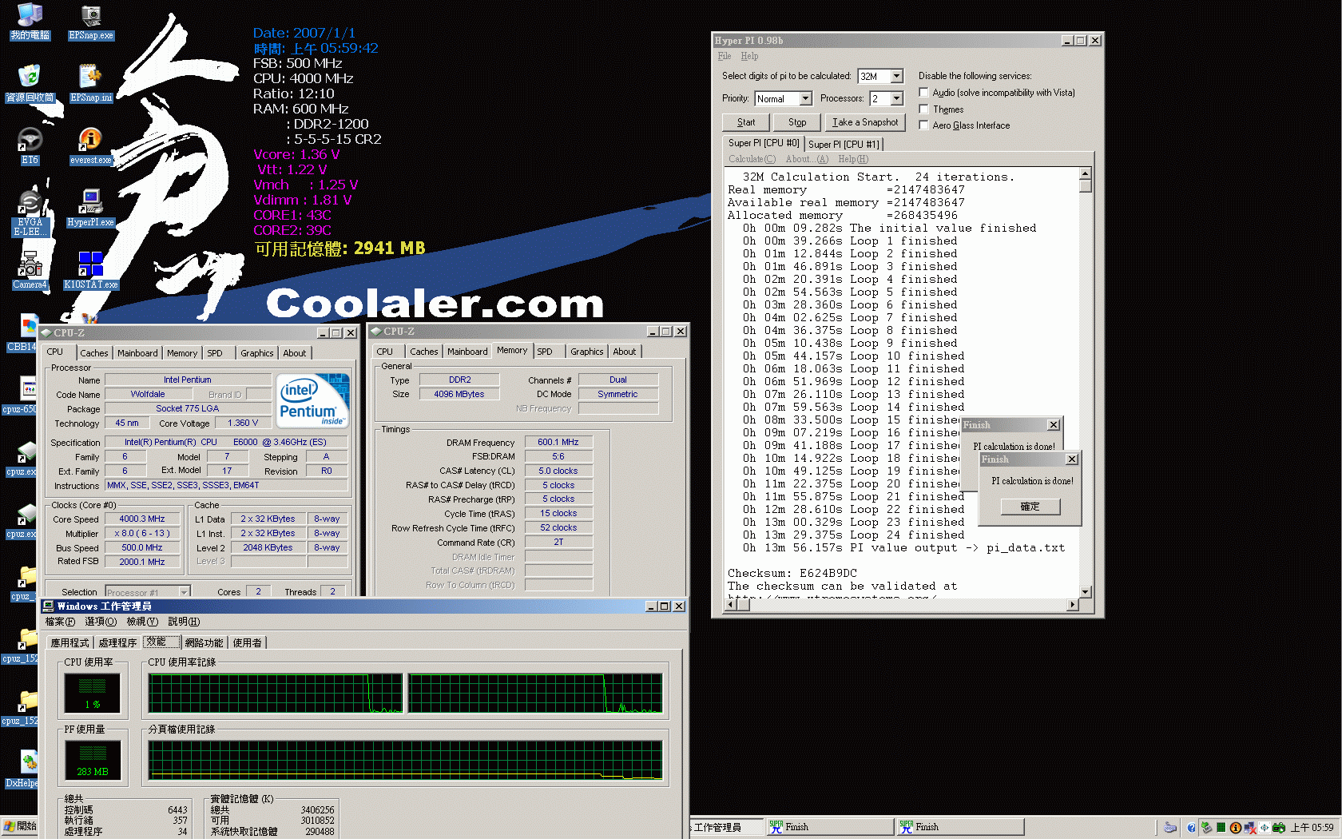Screen dimensions: 1342x839
Task: Toggle the Themes checkbox in Hyper PI
Action: tap(923, 109)
